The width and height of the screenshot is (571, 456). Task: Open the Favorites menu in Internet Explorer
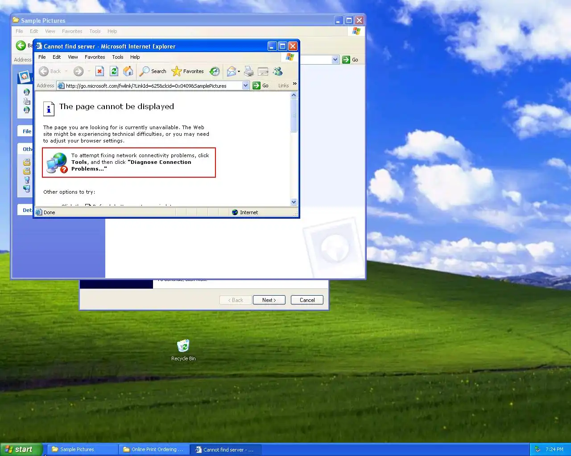pyautogui.click(x=95, y=57)
